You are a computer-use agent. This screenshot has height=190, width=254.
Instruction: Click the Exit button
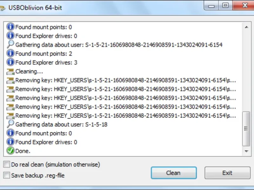(227, 173)
